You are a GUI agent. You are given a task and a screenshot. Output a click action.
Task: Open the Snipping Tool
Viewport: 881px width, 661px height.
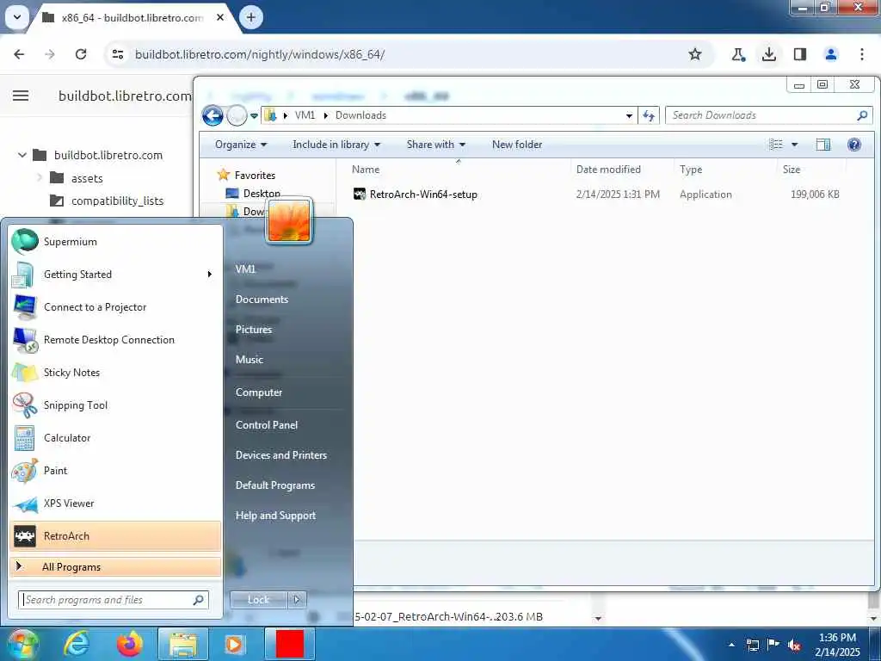pos(115,405)
